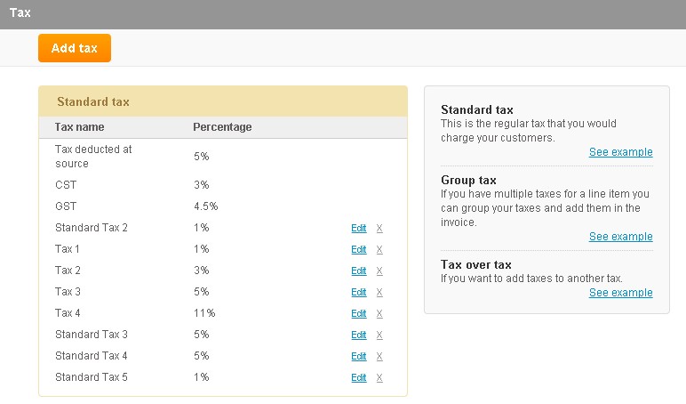Delete Tax 1 with its X icon
The width and height of the screenshot is (686, 404).
point(379,249)
